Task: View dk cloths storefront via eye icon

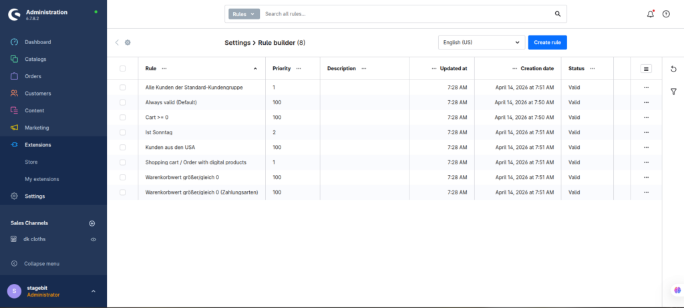Action: click(94, 239)
